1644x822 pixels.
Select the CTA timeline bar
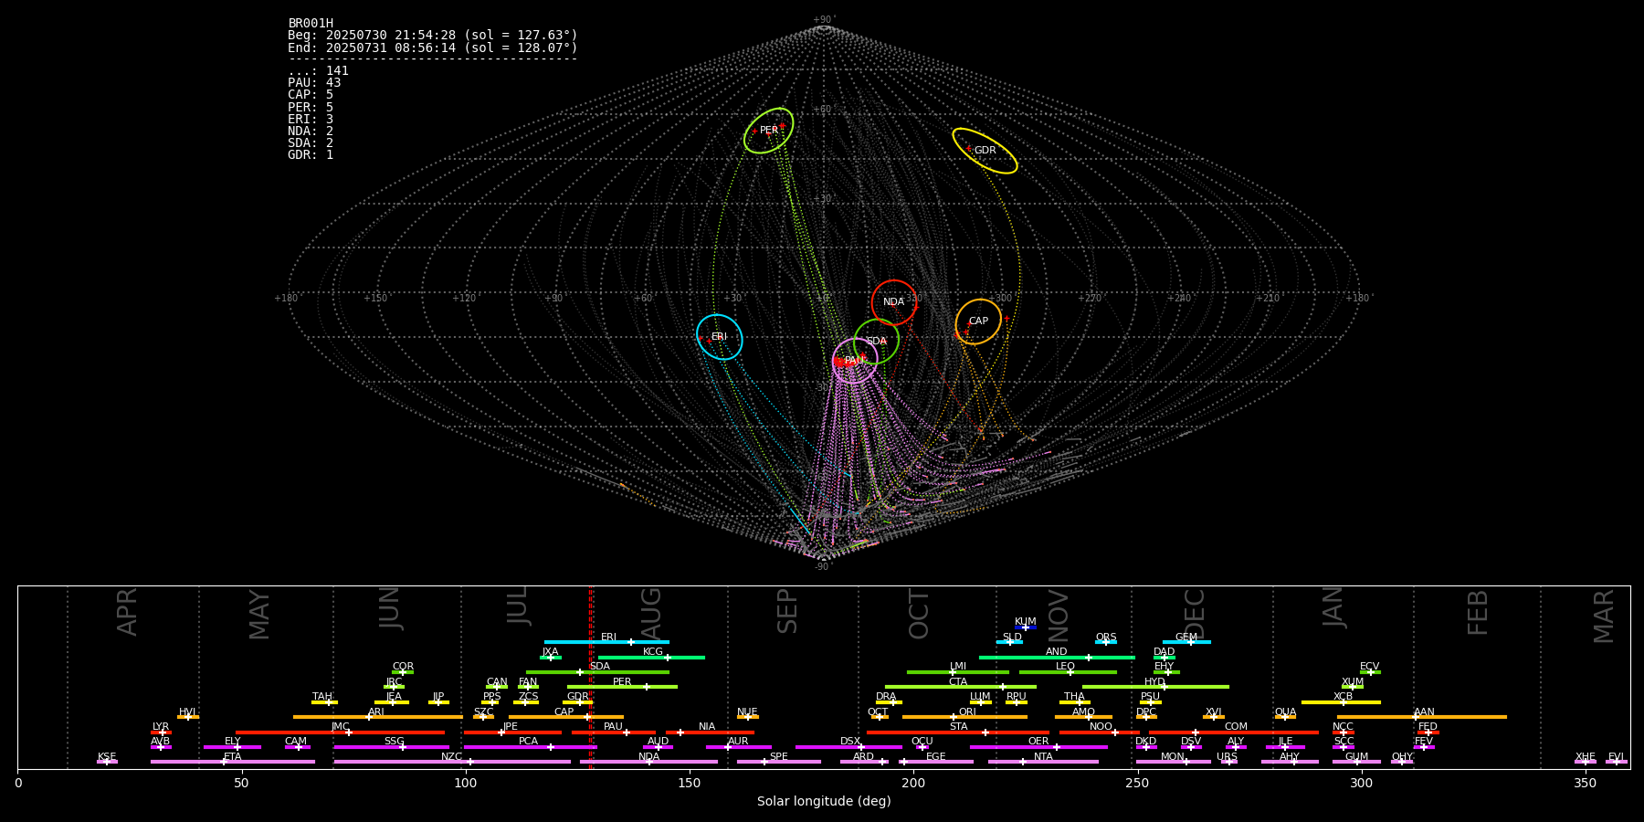tap(961, 687)
